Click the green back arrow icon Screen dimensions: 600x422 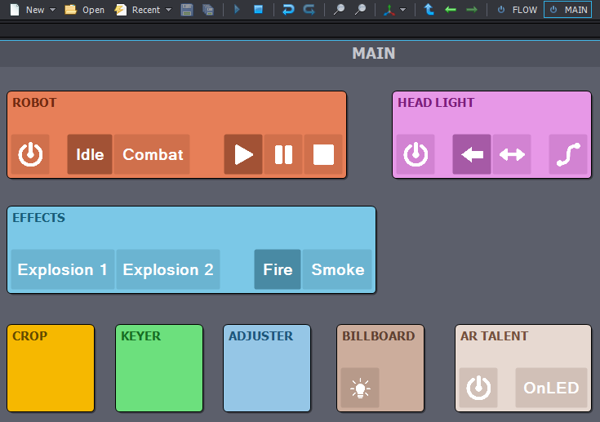coord(451,10)
